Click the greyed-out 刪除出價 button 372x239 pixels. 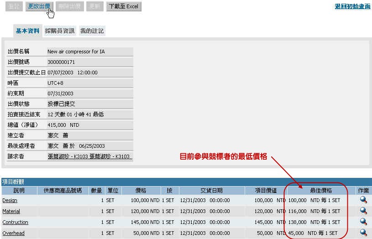pyautogui.click(x=70, y=6)
